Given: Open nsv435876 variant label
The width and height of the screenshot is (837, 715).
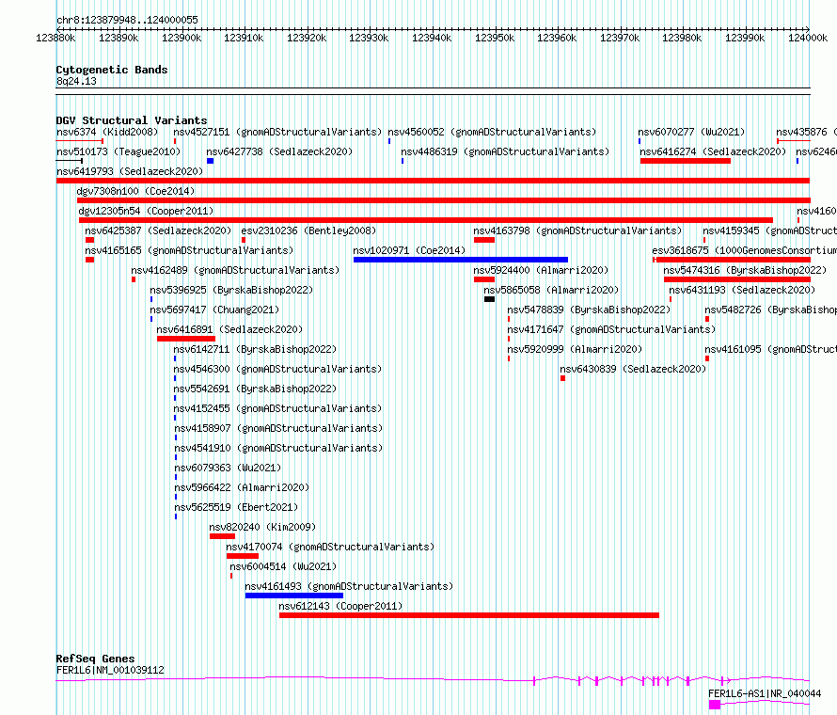Looking at the screenshot, I should 806,132.
